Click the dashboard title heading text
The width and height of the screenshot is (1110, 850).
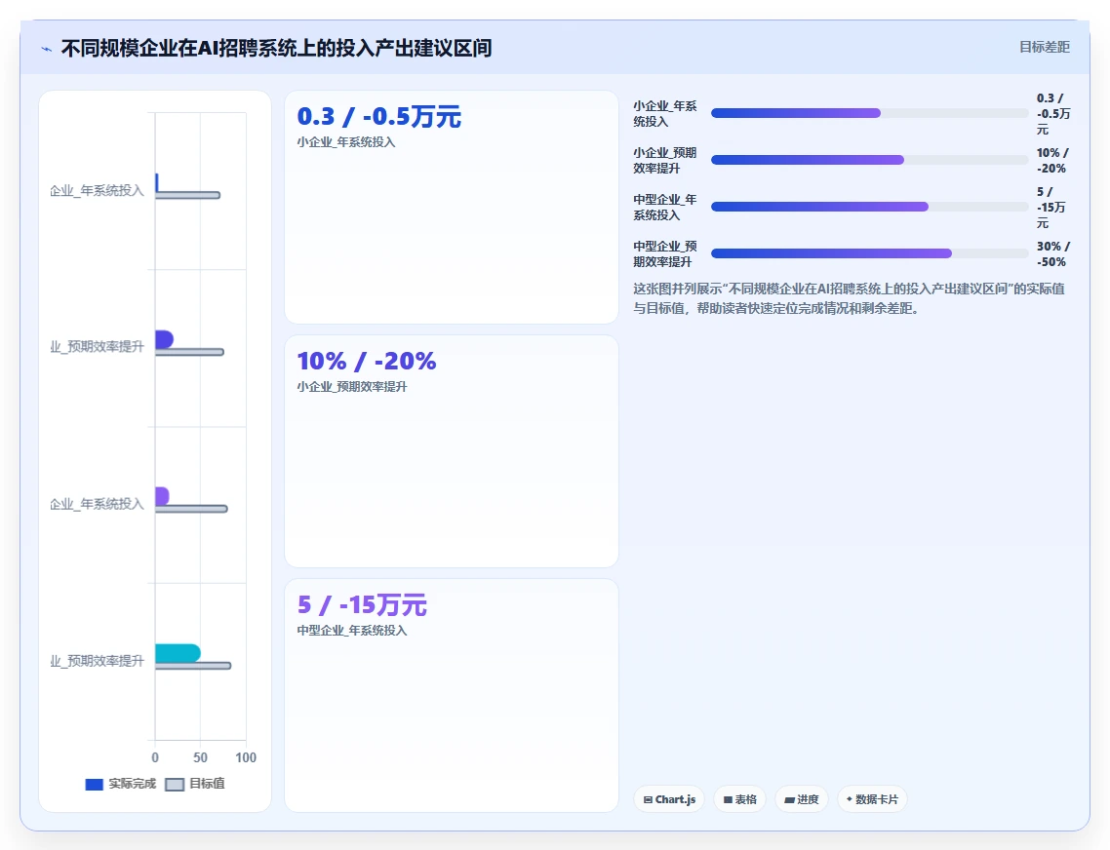click(x=276, y=48)
